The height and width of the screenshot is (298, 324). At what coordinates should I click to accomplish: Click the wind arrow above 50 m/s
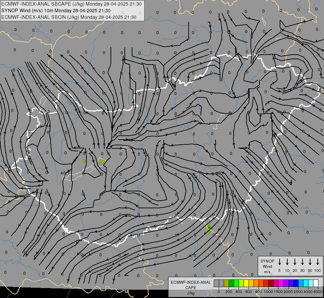[310, 262]
